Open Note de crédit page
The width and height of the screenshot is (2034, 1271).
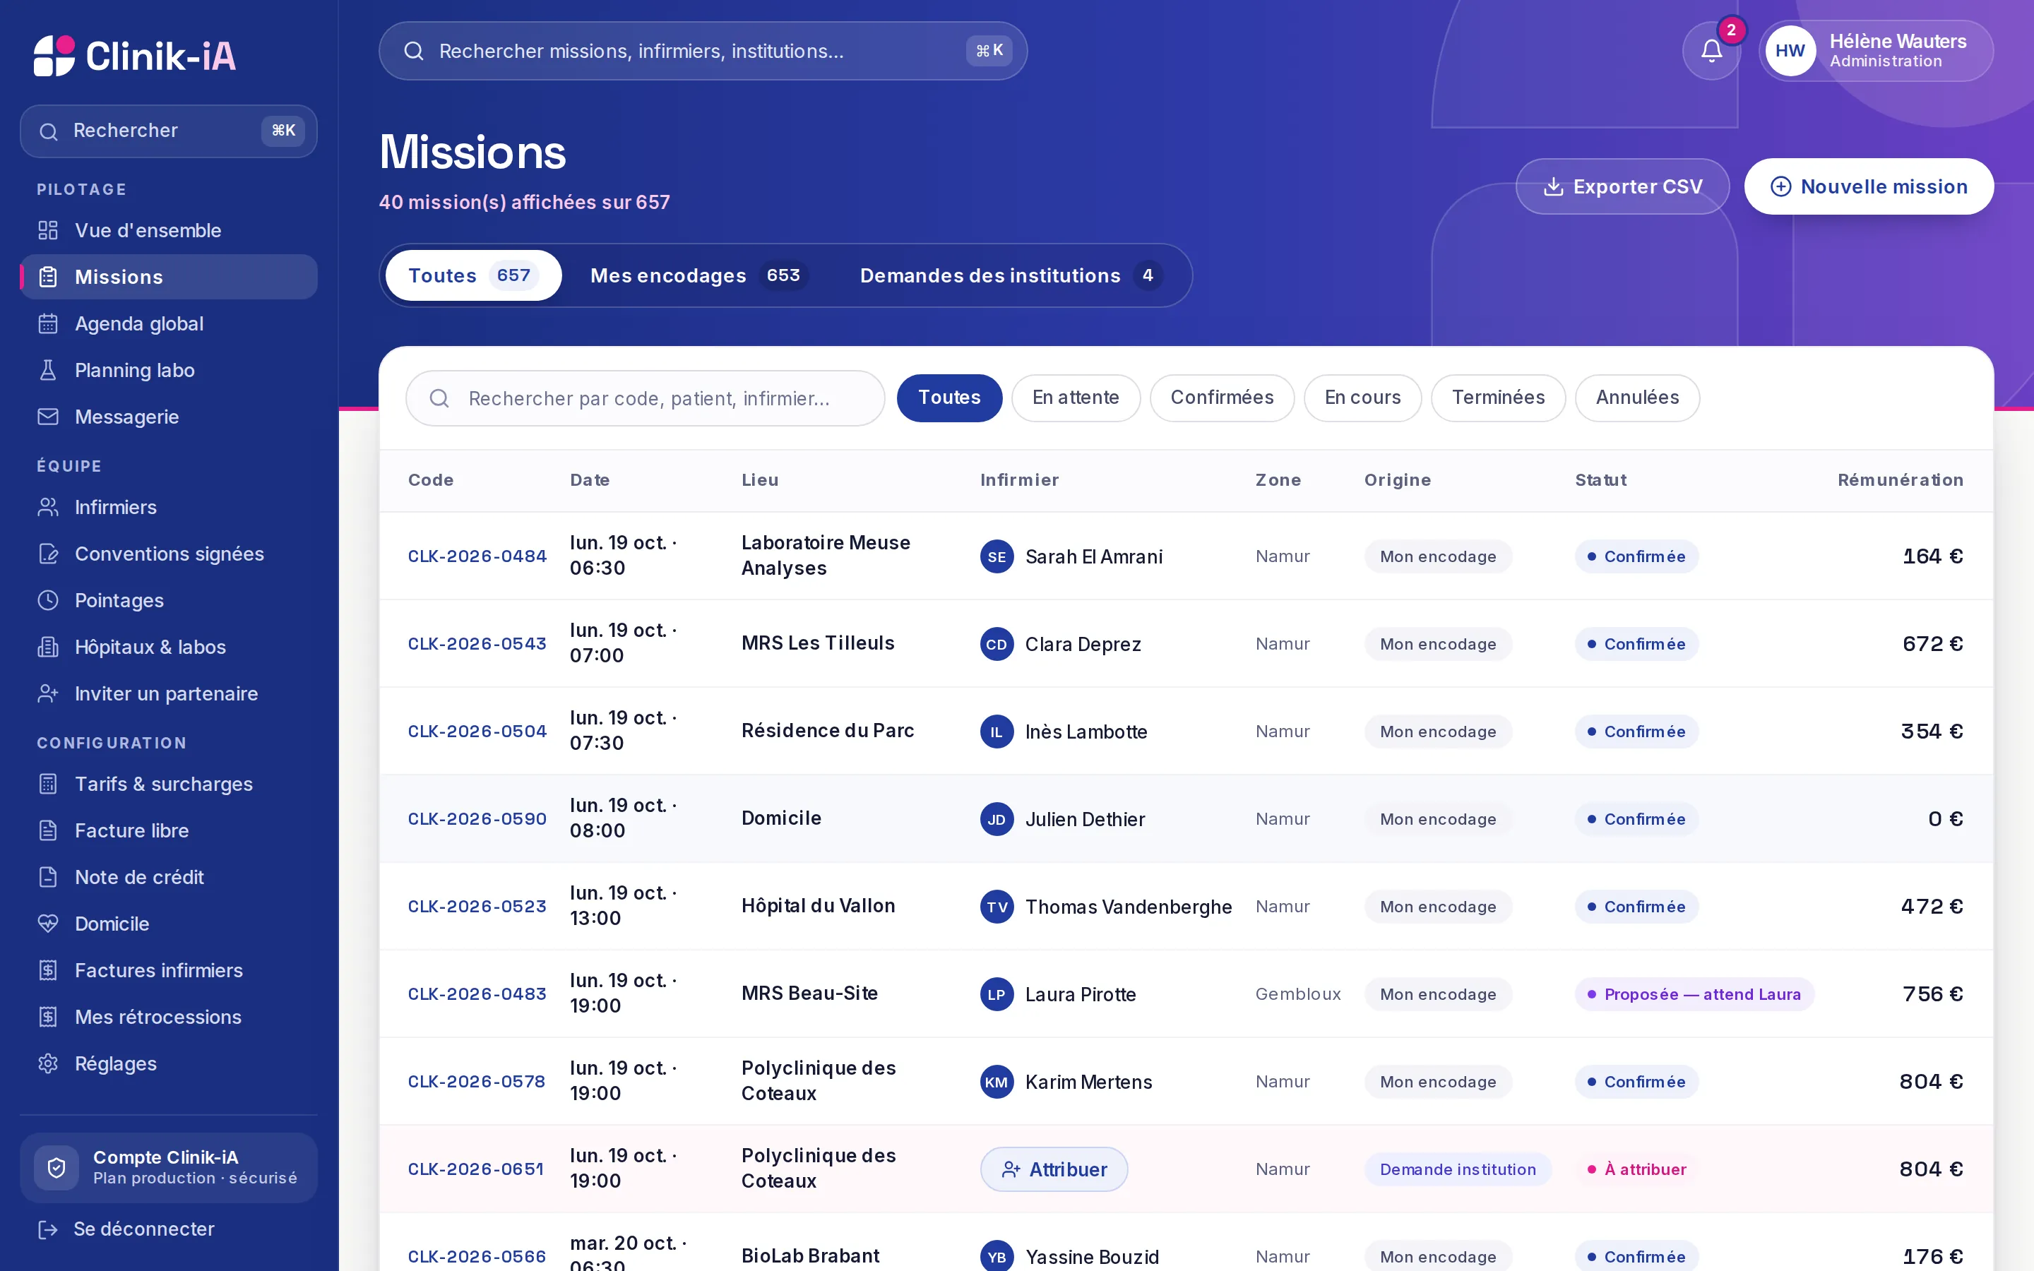[x=168, y=877]
